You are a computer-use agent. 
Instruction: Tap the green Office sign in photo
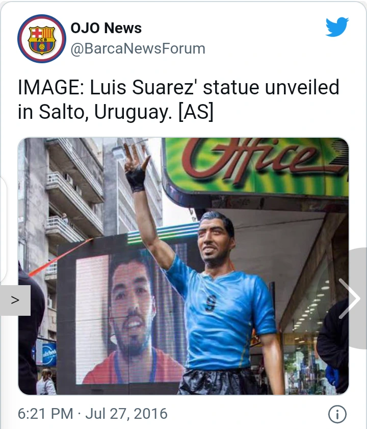coord(257,167)
